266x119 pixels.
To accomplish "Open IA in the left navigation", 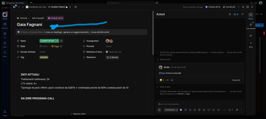I will [5, 35].
